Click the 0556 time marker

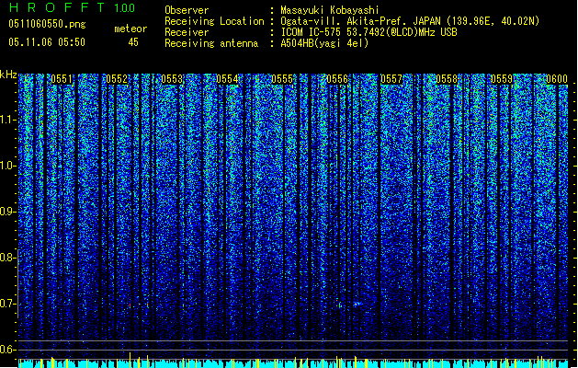pyautogui.click(x=337, y=79)
